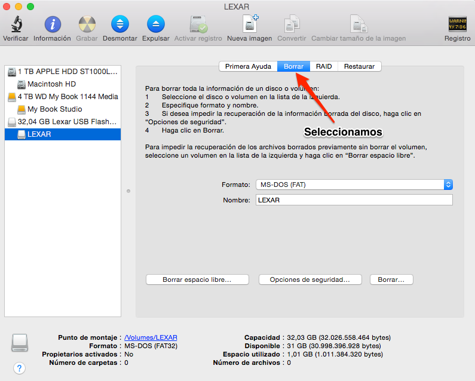
Task: Click the Verificar microscope icon
Action: tap(16, 24)
